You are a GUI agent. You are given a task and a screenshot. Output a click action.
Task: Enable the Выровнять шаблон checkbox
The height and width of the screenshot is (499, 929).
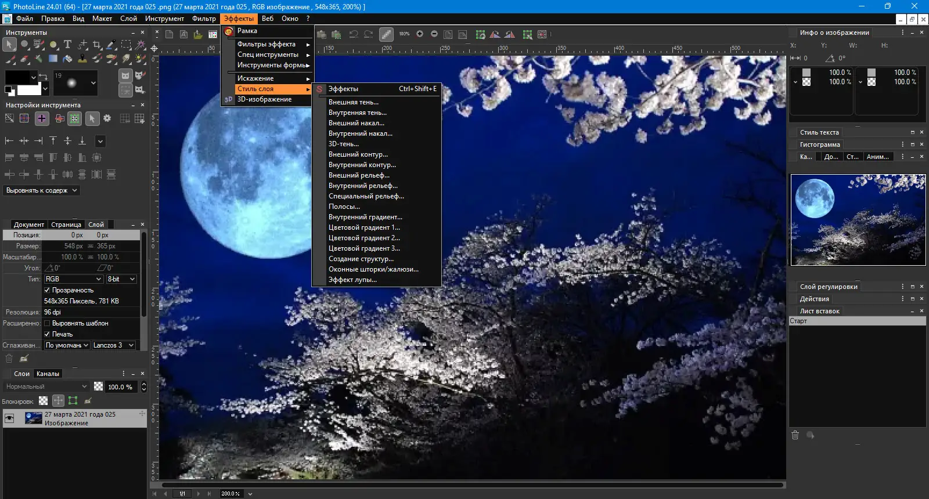click(x=48, y=323)
